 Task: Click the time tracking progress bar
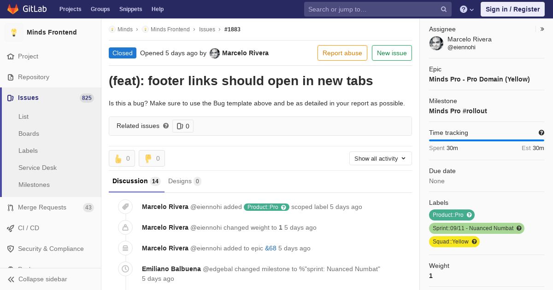(x=487, y=140)
